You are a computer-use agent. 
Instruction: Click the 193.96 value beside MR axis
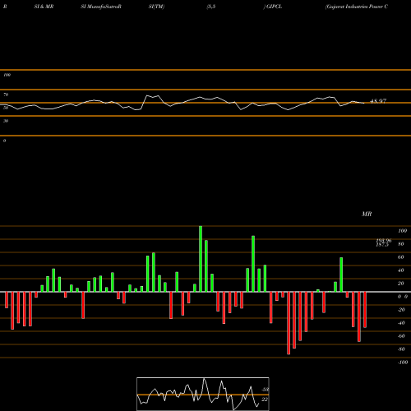[x=384, y=240]
